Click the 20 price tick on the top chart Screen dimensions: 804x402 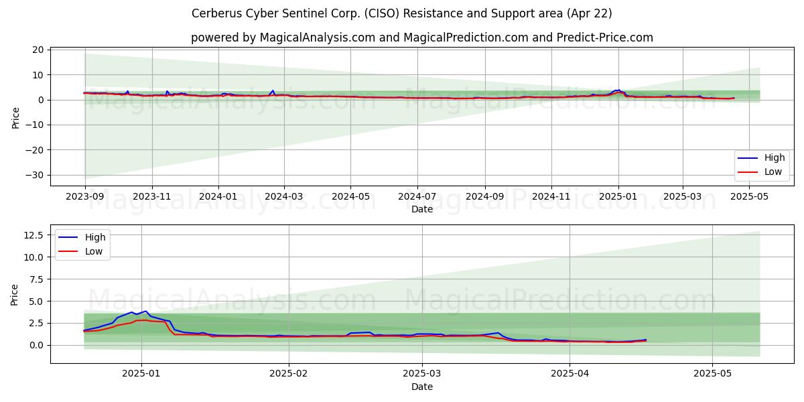click(x=38, y=50)
